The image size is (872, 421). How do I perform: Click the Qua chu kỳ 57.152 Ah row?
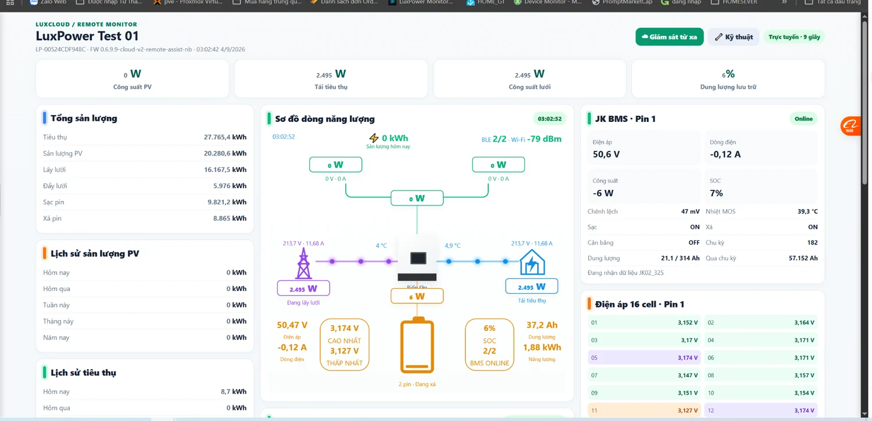click(762, 258)
